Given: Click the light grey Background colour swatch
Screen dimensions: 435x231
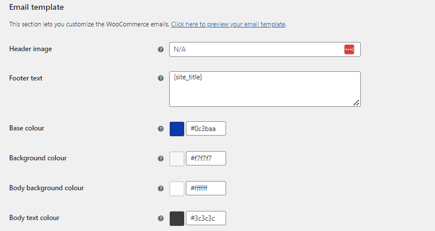Looking at the screenshot, I should point(177,159).
